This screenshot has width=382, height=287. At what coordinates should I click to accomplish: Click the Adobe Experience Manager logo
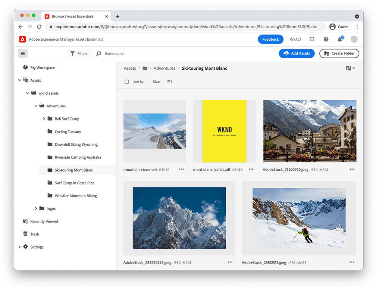[22, 39]
